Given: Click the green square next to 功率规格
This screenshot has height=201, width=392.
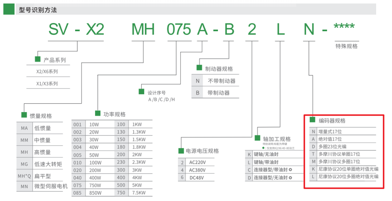Looking at the screenshot, I should [x=98, y=113].
